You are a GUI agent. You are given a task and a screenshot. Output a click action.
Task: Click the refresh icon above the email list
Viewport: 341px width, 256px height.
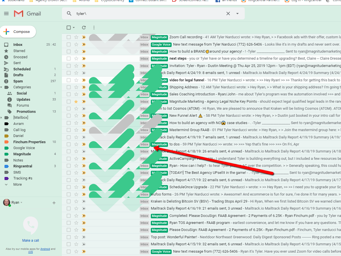tap(84, 28)
